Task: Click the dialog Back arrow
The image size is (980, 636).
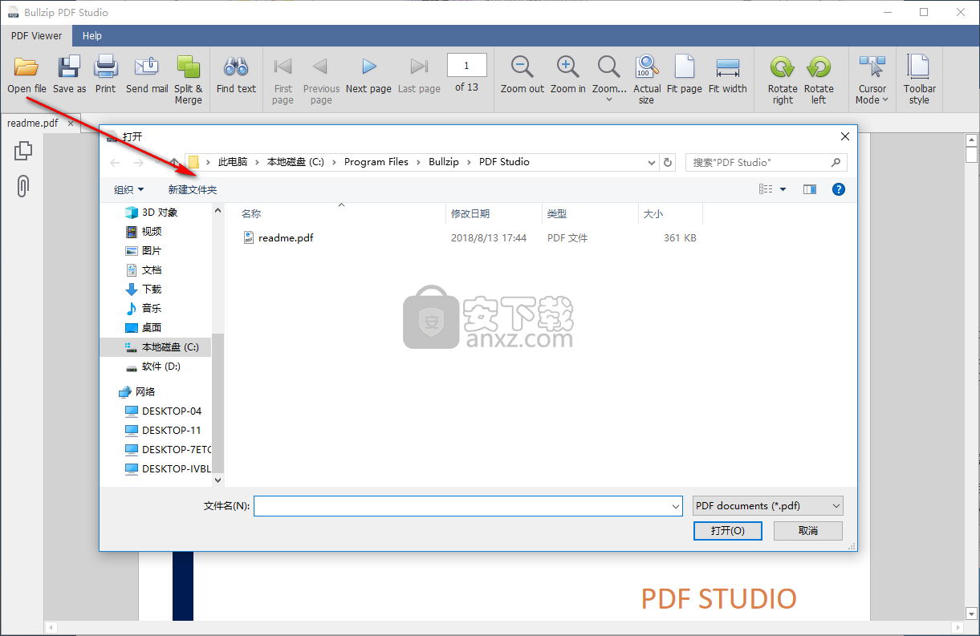Action: pos(115,162)
